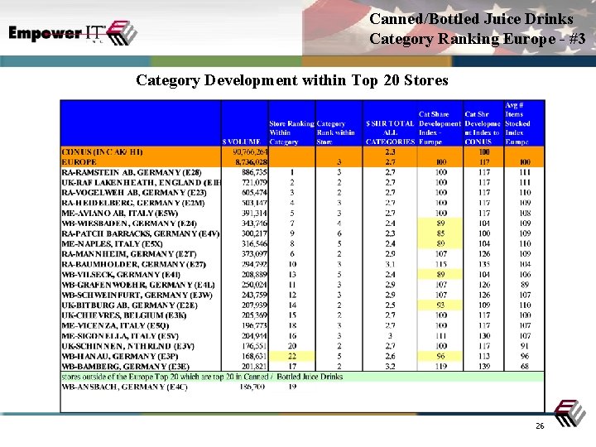Select 'RA-VOGELWEH AB, GERMANY (E23)' row
Image resolution: width=596 pixels, height=447 pixels.
(x=302, y=193)
